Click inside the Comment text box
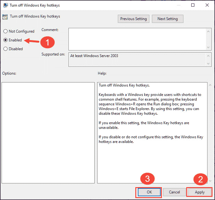The image size is (215, 200). pos(137,39)
